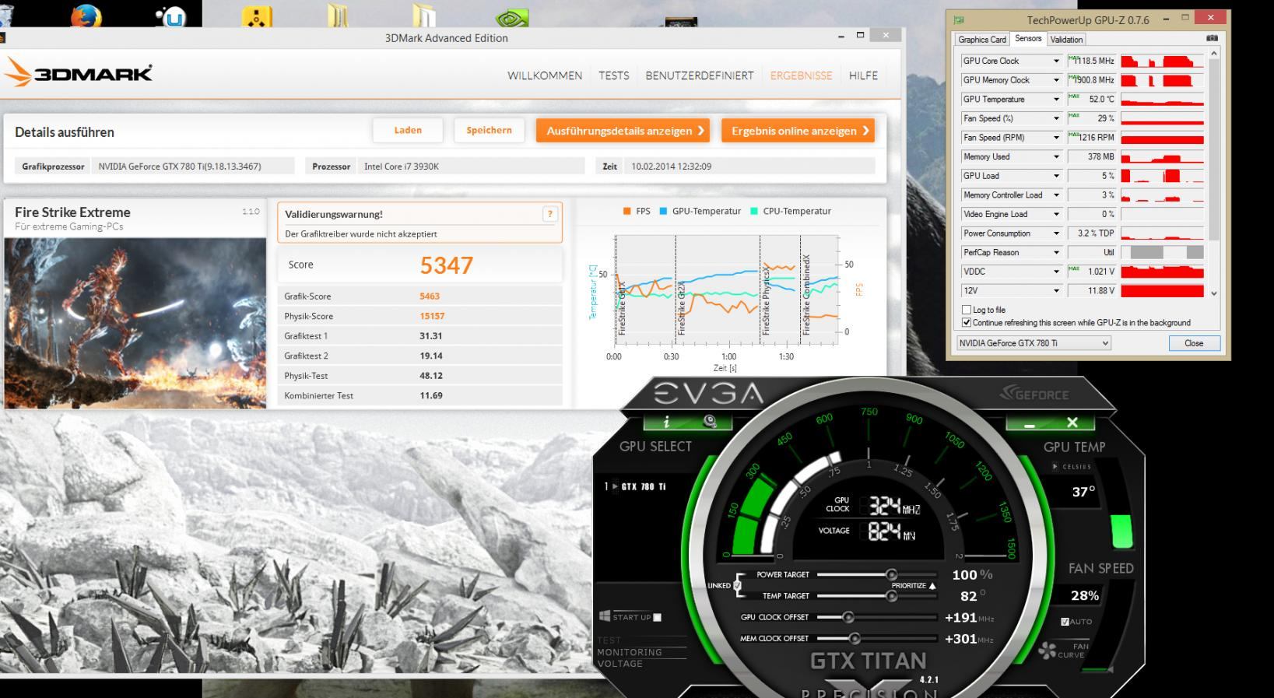Open the GPU Temperature sensor dropdown
The image size is (1274, 698).
point(1056,99)
